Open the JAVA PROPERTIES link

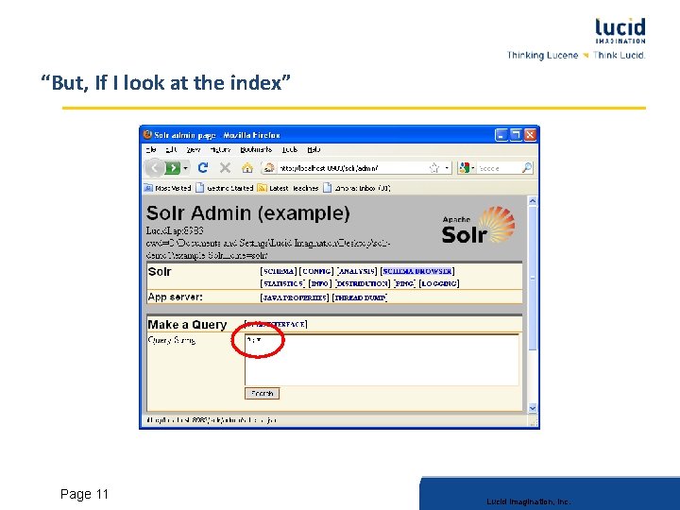click(295, 297)
